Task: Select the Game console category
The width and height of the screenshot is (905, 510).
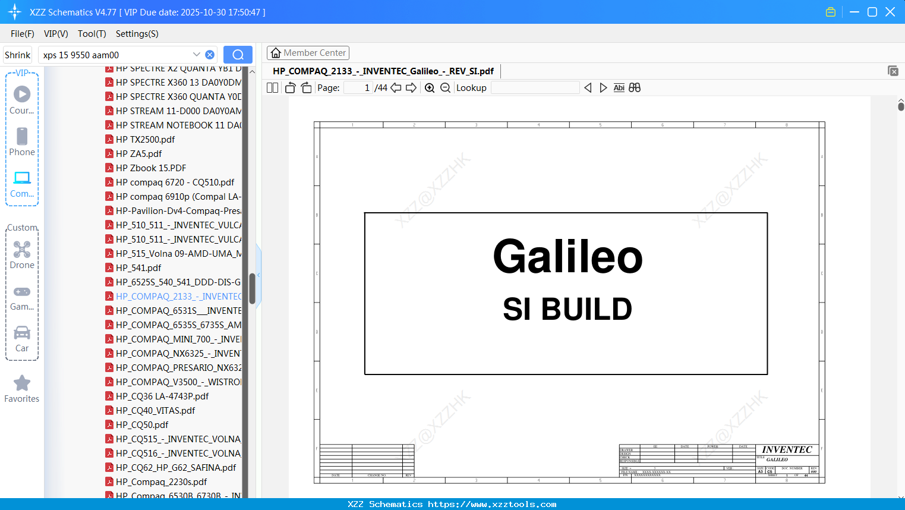Action: point(22,297)
